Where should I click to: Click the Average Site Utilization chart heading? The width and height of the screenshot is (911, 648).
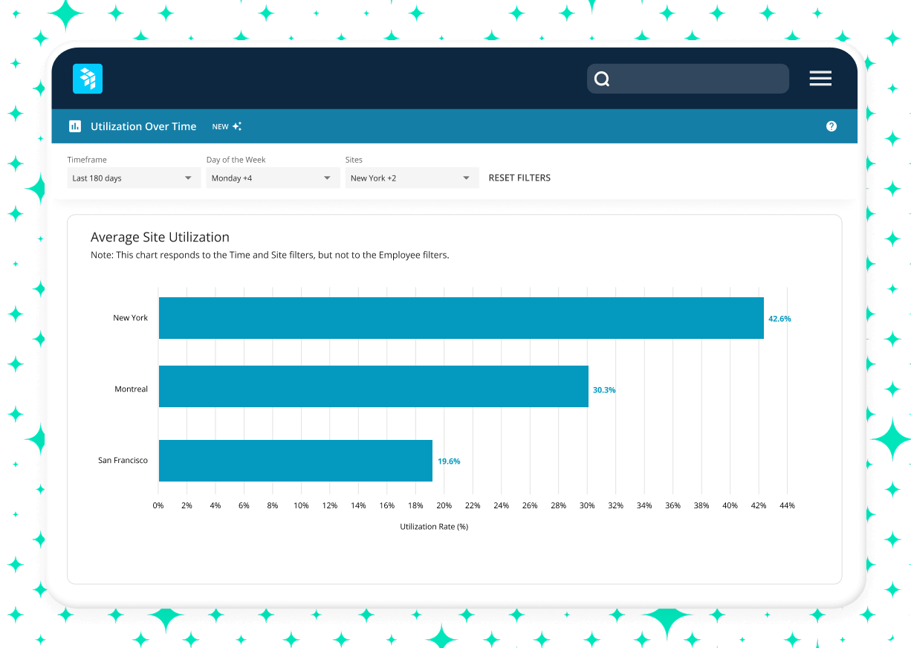tap(160, 237)
